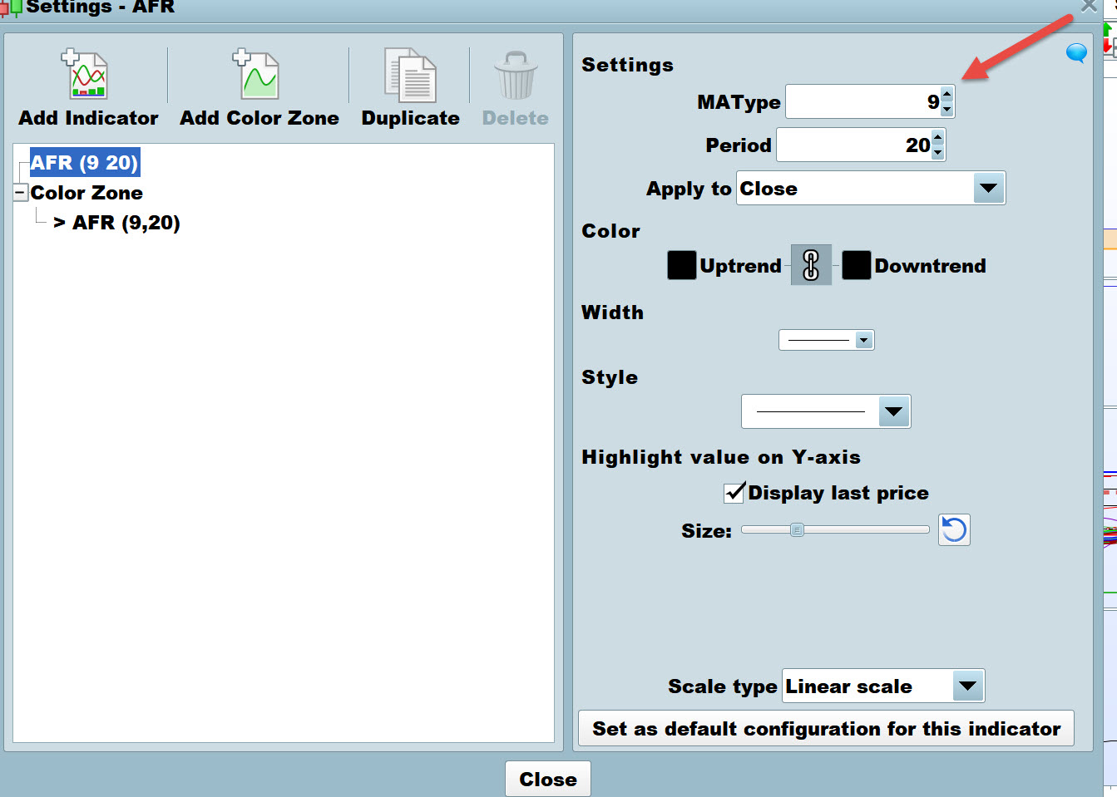Click the Delete trash can icon

tap(516, 76)
